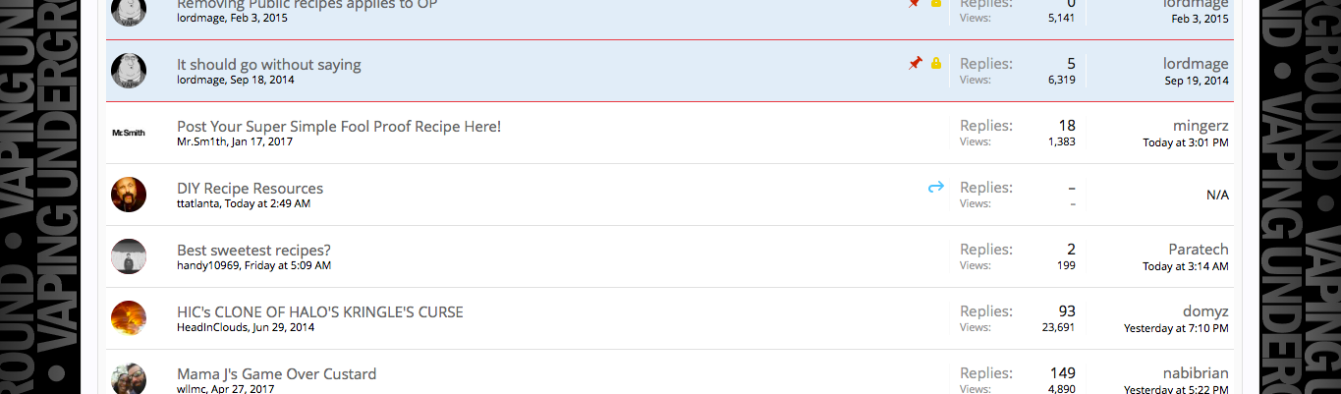1341x394 pixels.
Task: Go to last poster domyz's profile
Action: click(1204, 311)
